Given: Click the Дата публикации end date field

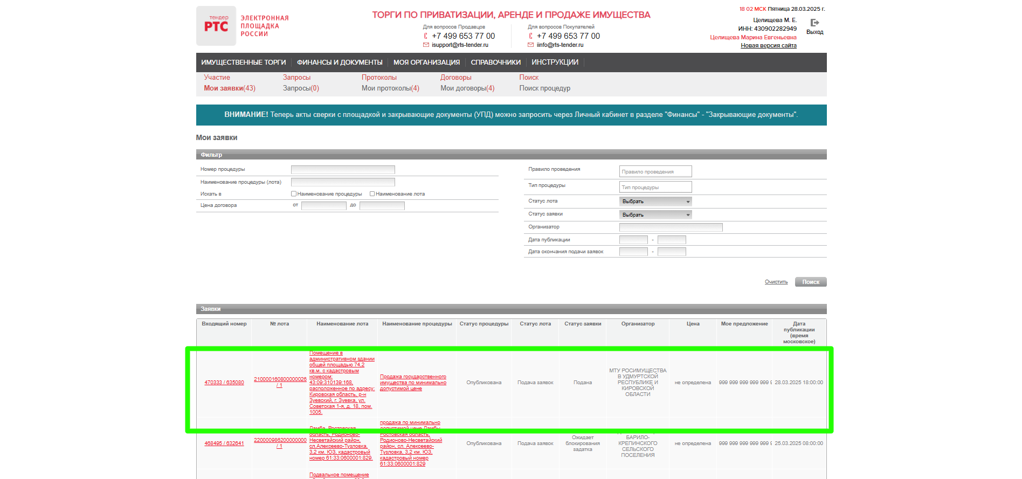Looking at the screenshot, I should point(672,240).
